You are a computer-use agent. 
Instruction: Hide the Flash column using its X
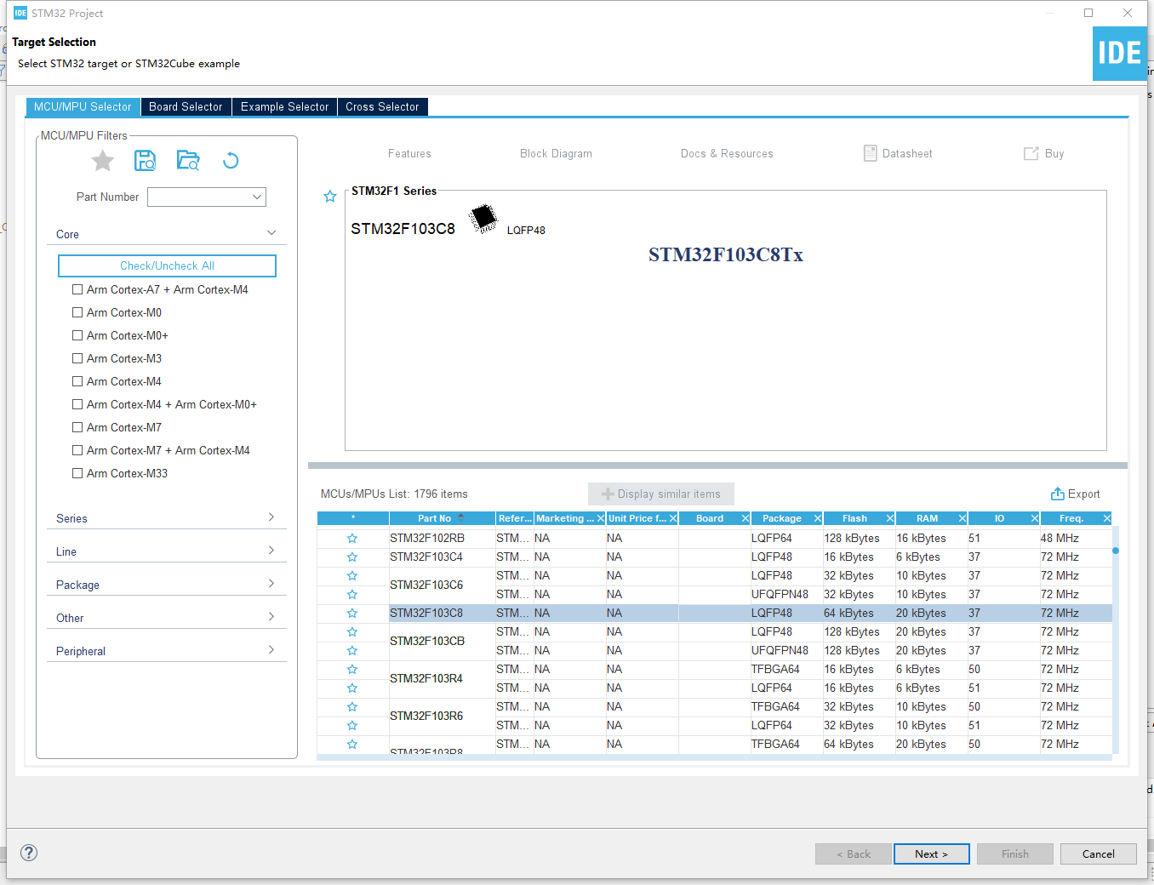(889, 518)
